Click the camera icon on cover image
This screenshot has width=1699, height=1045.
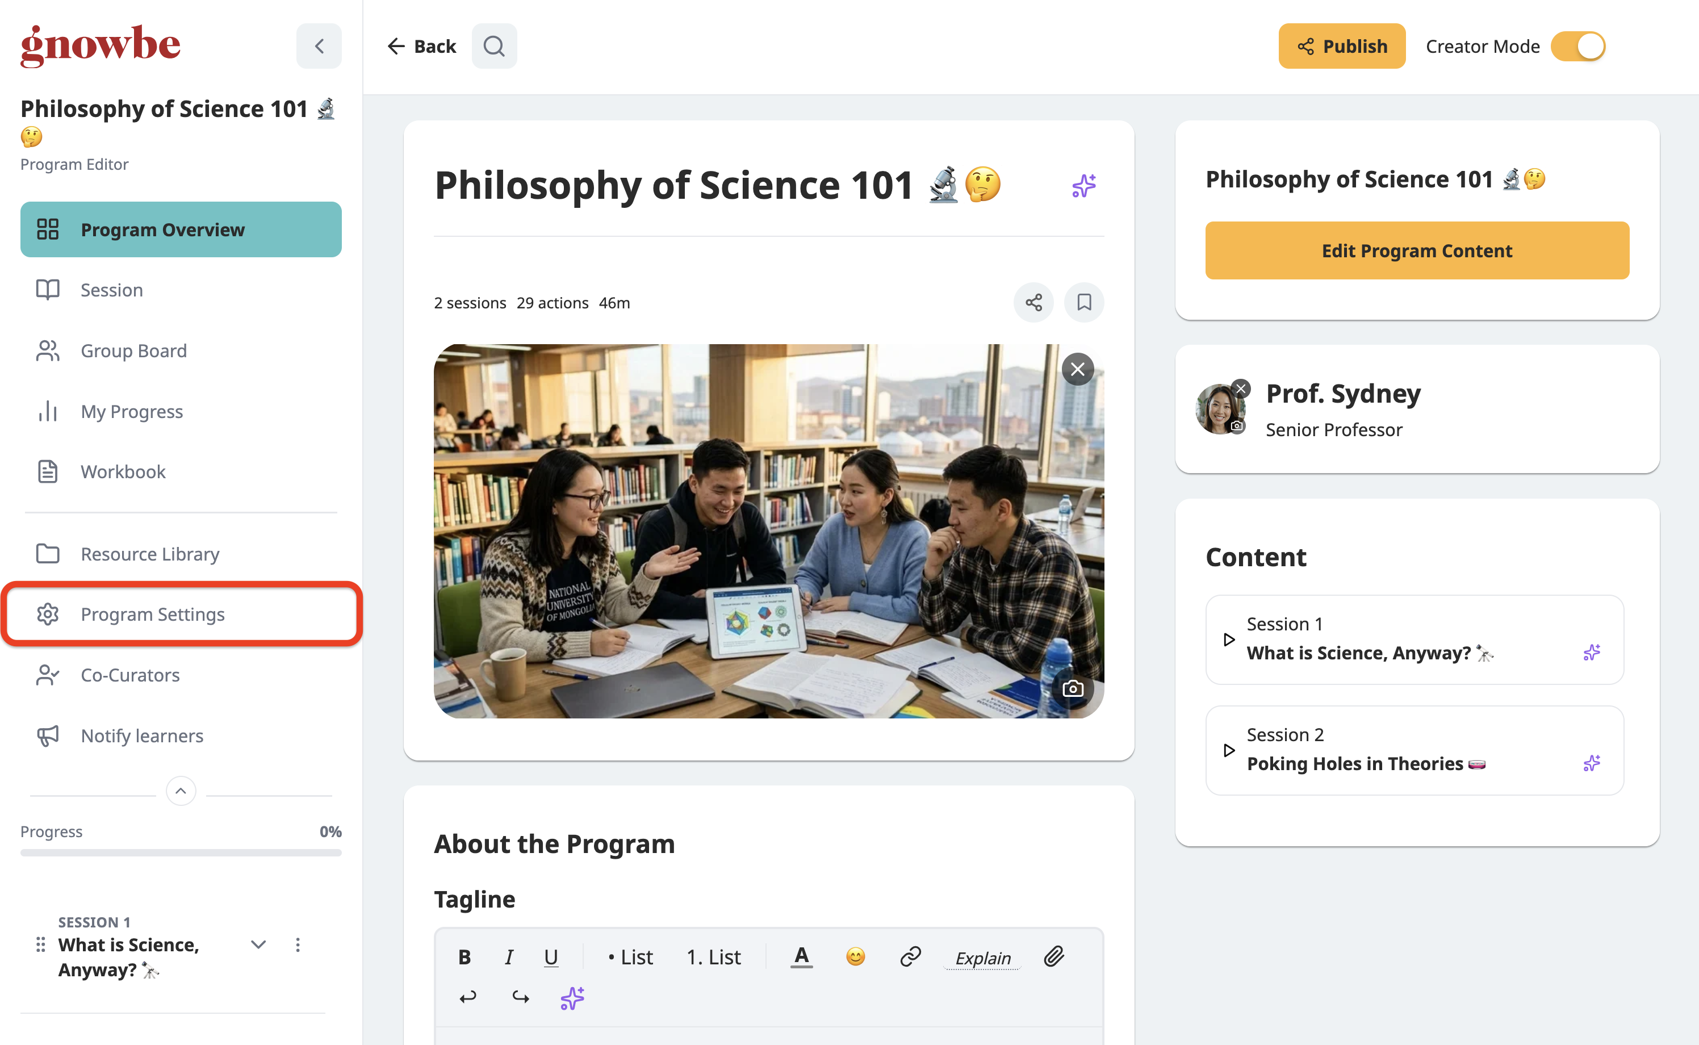pyautogui.click(x=1073, y=688)
